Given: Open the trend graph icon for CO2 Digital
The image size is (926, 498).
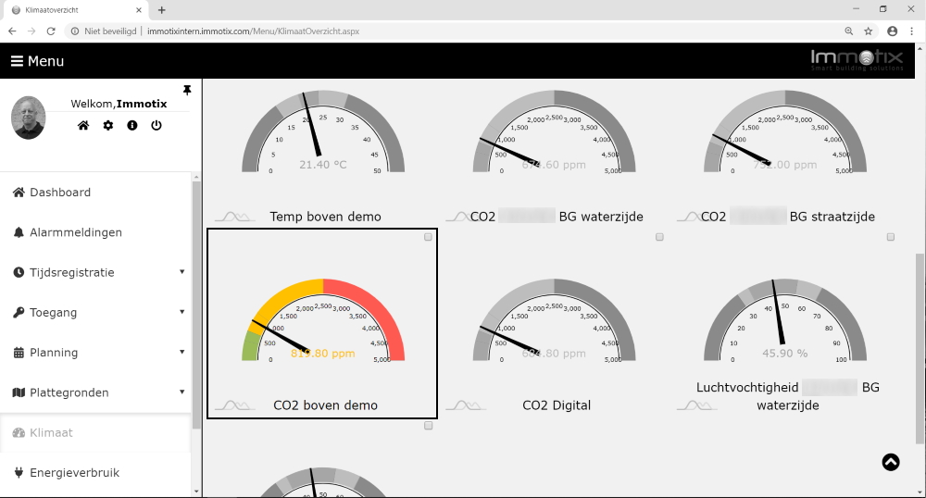Looking at the screenshot, I should [x=465, y=405].
